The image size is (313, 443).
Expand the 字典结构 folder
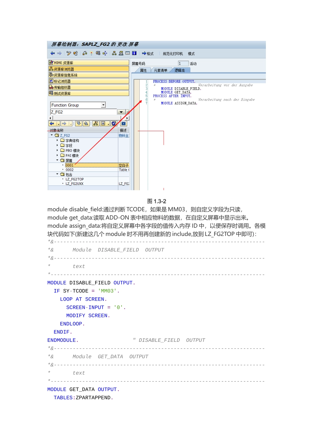tap(57, 140)
